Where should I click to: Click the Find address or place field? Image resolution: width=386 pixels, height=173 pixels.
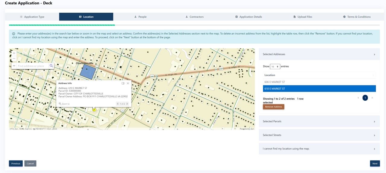click(33, 66)
